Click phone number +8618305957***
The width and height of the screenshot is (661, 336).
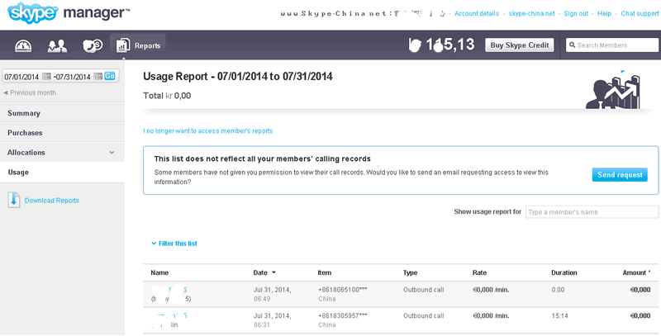(x=343, y=315)
